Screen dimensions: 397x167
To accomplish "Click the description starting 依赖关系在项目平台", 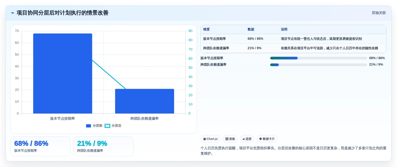I will [x=329, y=48].
